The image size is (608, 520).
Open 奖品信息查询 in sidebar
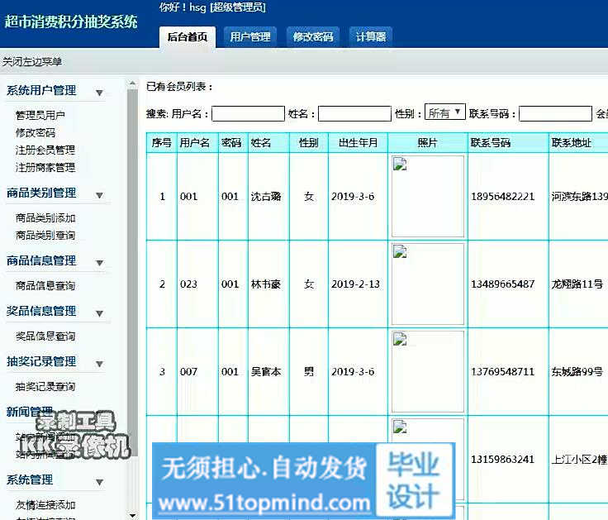pyautogui.click(x=45, y=336)
